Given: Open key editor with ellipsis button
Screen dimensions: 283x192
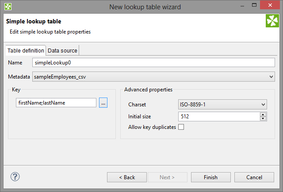Looking at the screenshot, I should click(103, 103).
